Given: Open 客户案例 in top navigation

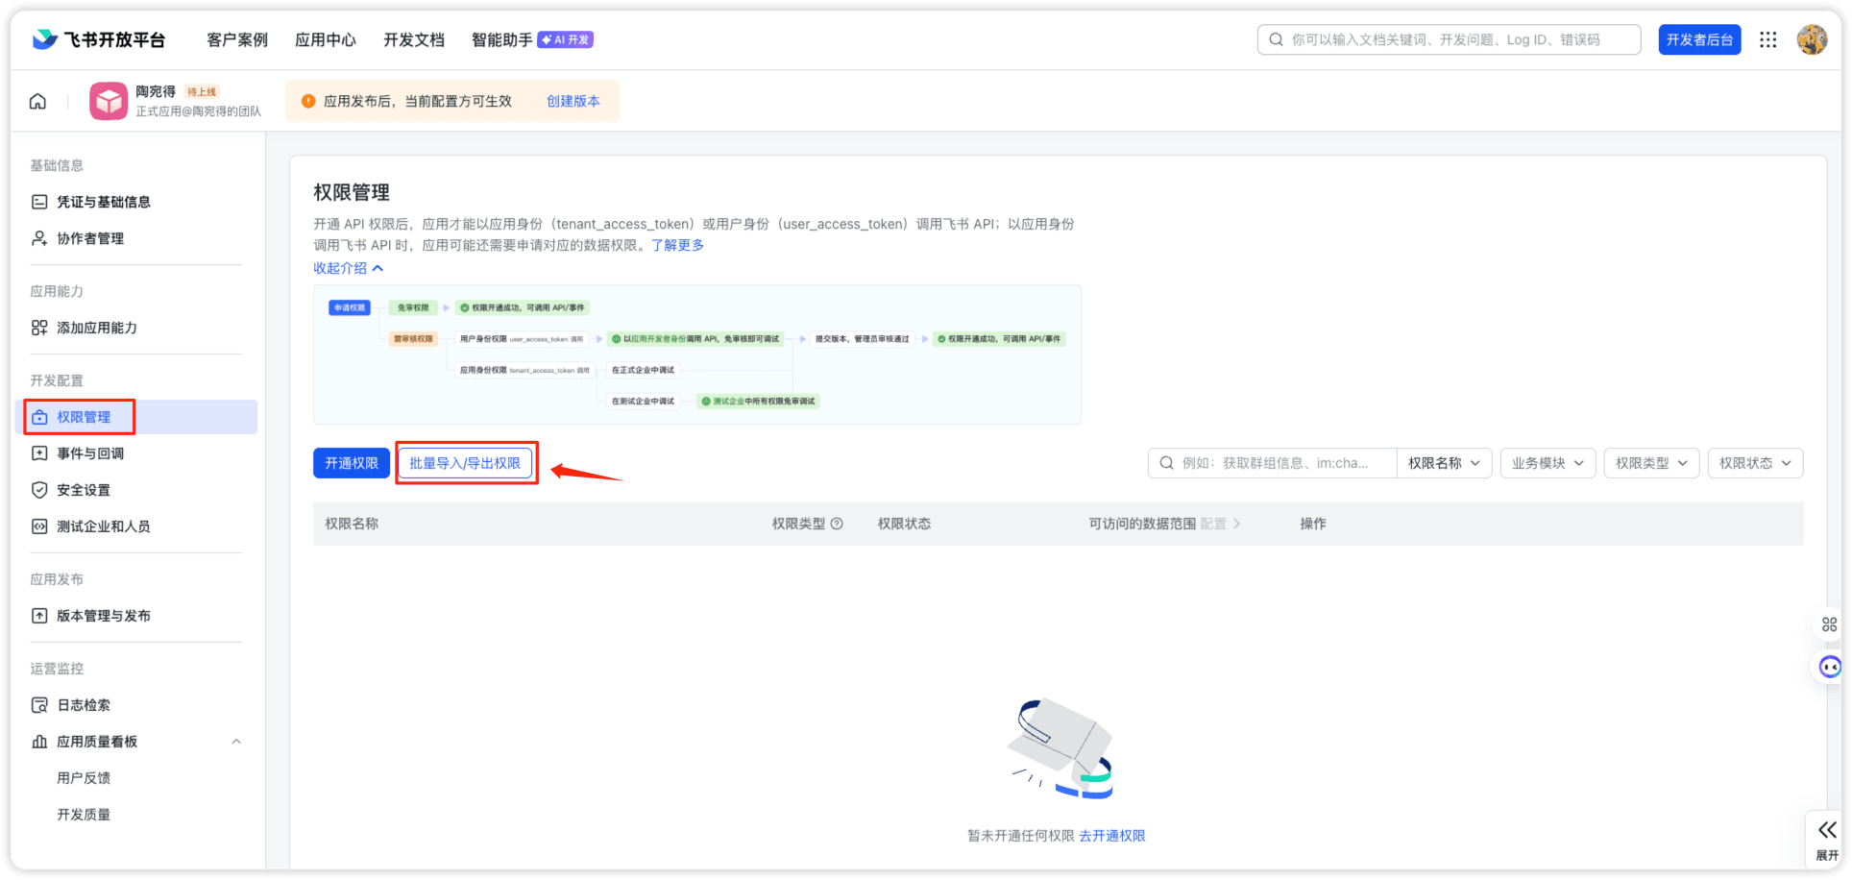Looking at the screenshot, I should [x=237, y=39].
